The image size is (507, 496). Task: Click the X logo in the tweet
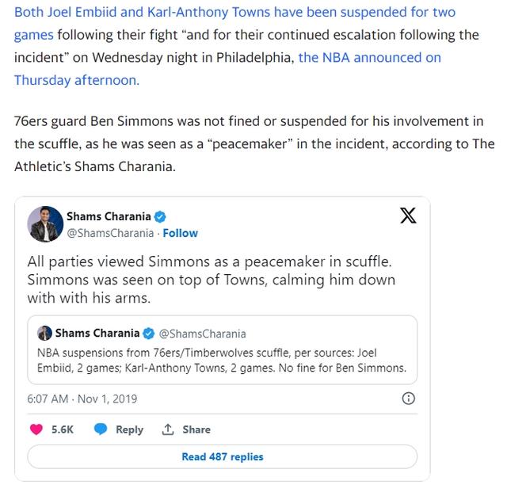point(408,216)
